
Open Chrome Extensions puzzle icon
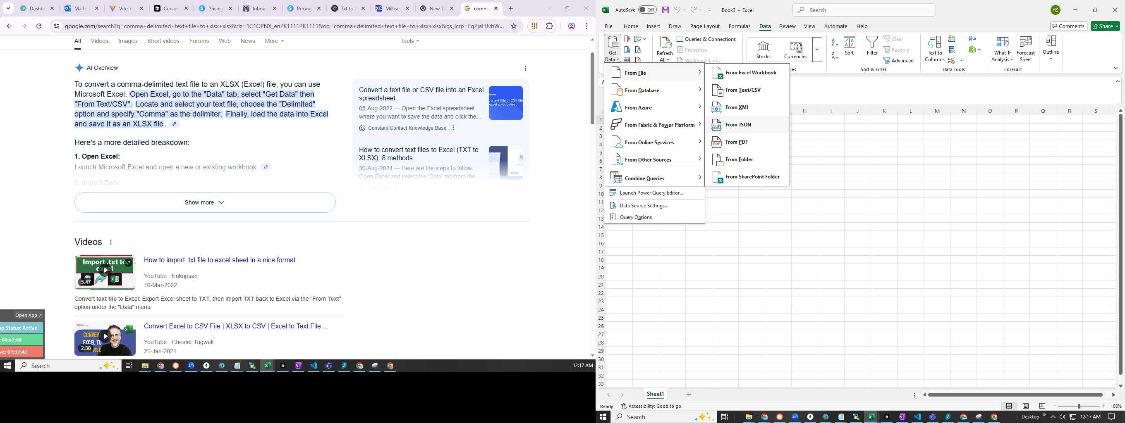549,26
